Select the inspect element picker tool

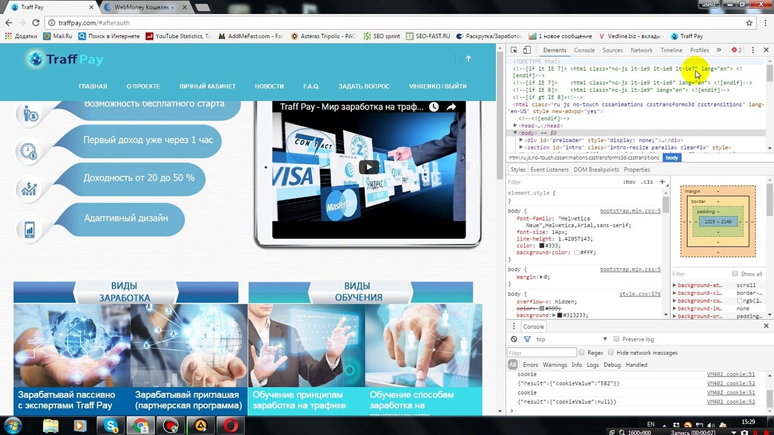click(513, 50)
